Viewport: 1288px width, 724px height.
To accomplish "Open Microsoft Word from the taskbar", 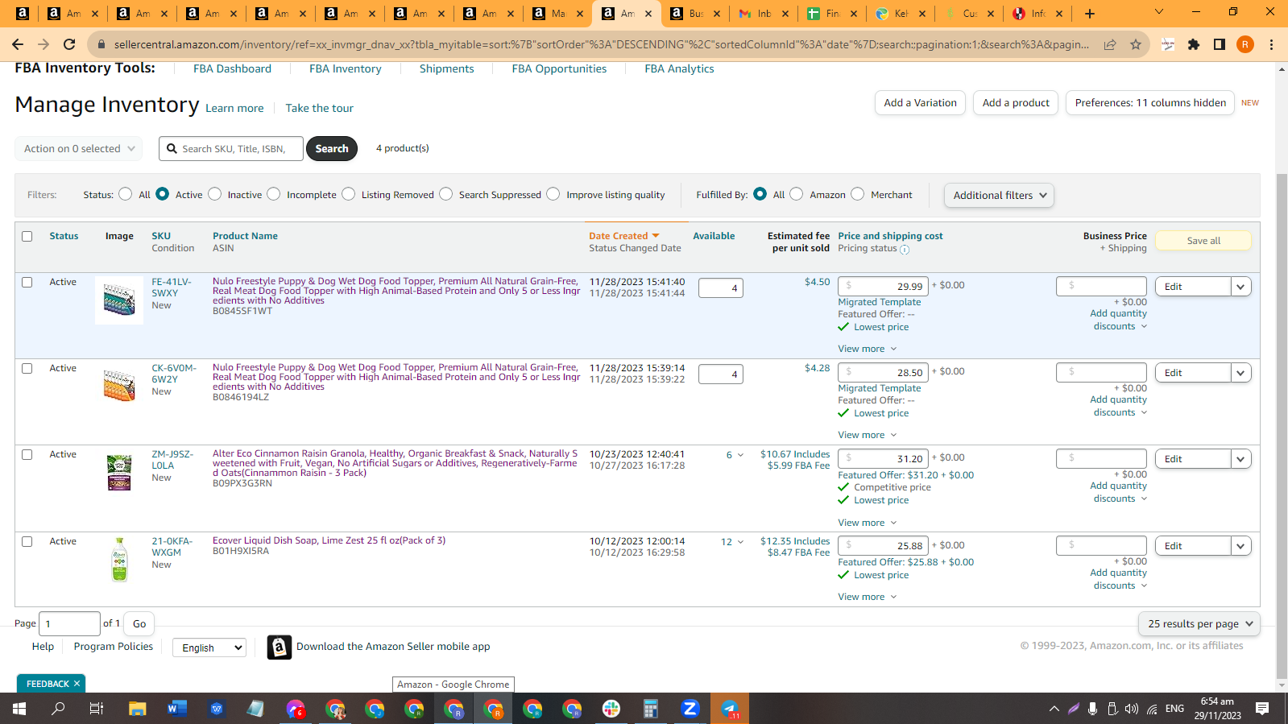I will point(177,709).
